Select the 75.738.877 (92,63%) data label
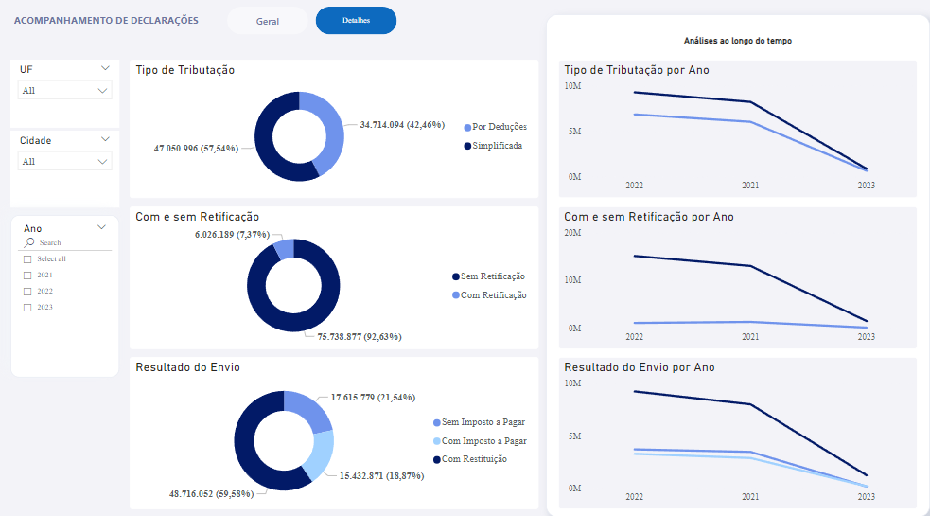Image resolution: width=930 pixels, height=516 pixels. (x=360, y=337)
